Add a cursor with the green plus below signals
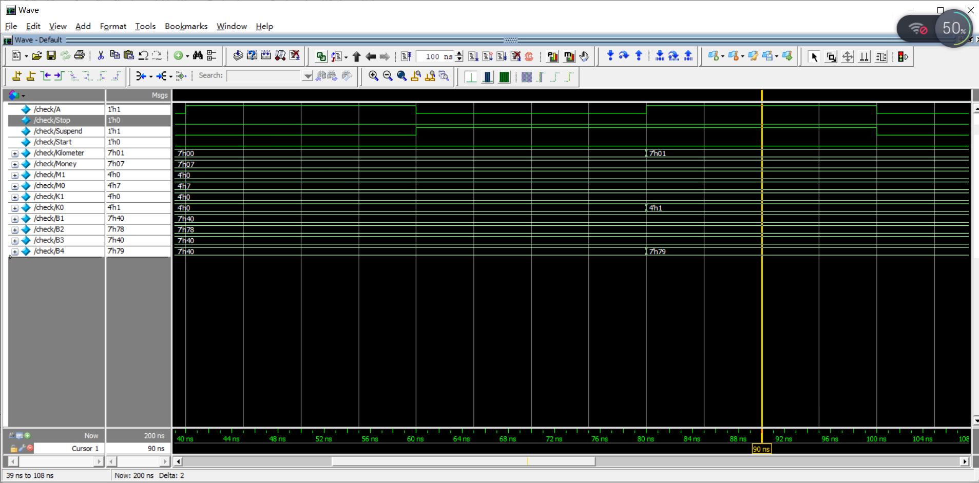Screen dimensions: 979x483 click(27, 435)
